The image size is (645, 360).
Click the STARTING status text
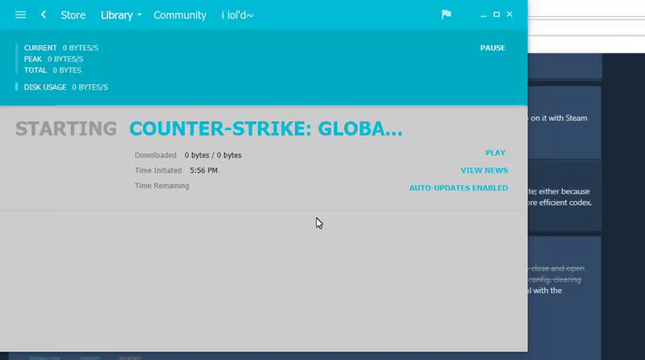(x=66, y=128)
